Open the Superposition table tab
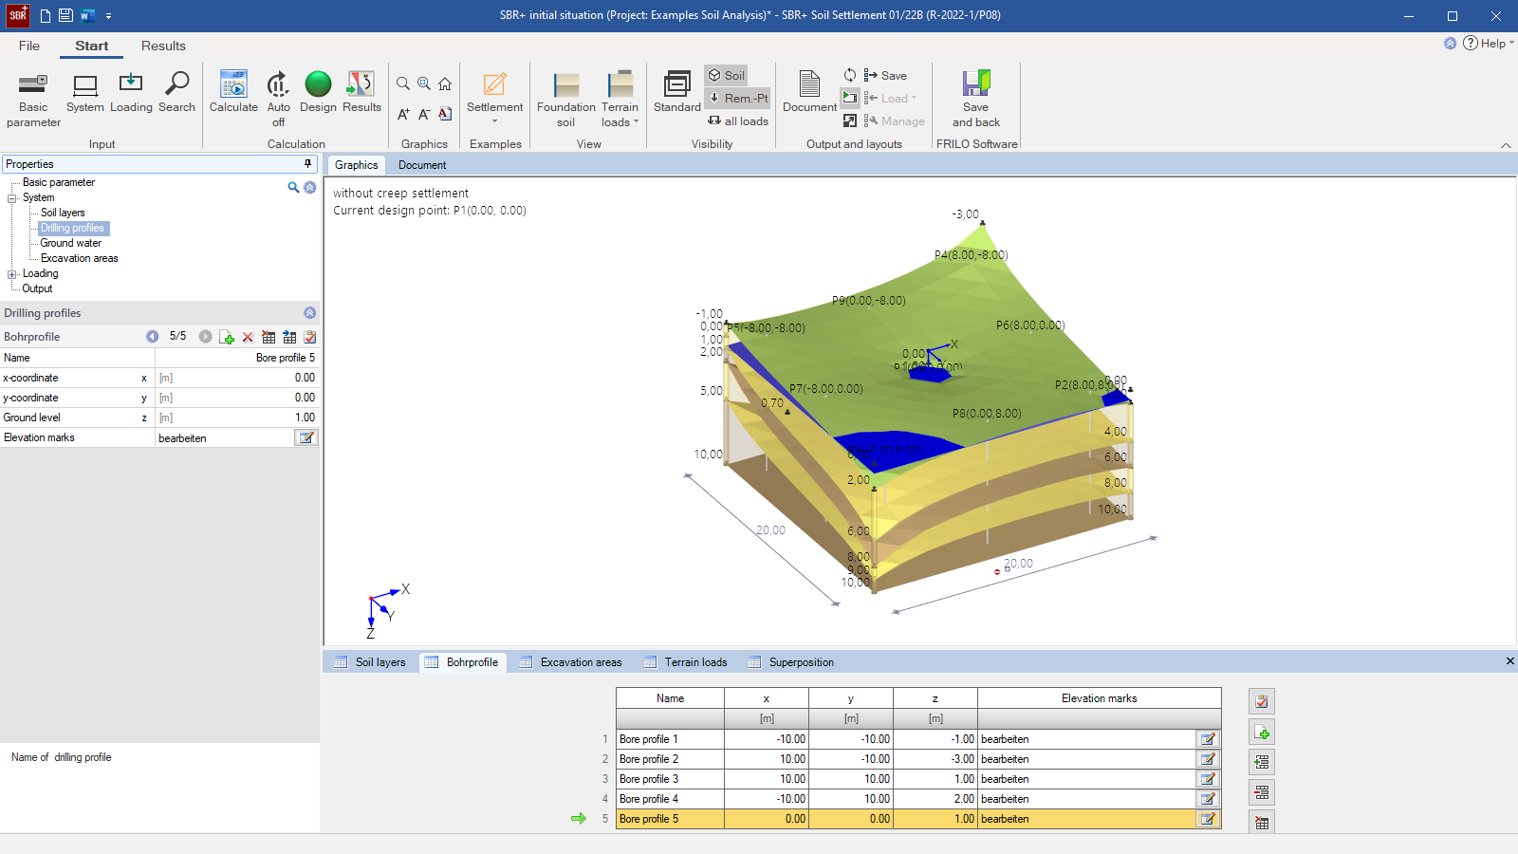Viewport: 1518px width, 854px height. 791,662
